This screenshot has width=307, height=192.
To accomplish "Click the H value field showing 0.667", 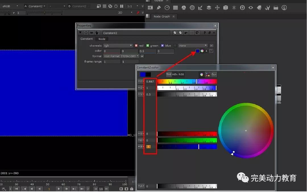I will click(150, 82).
